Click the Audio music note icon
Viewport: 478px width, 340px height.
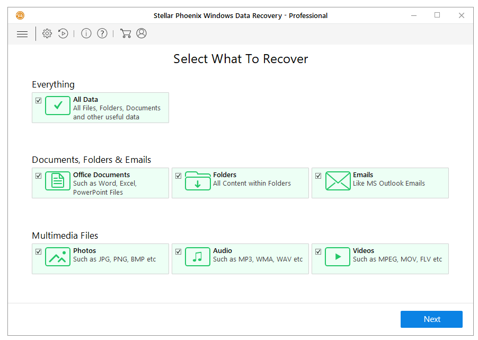(198, 257)
